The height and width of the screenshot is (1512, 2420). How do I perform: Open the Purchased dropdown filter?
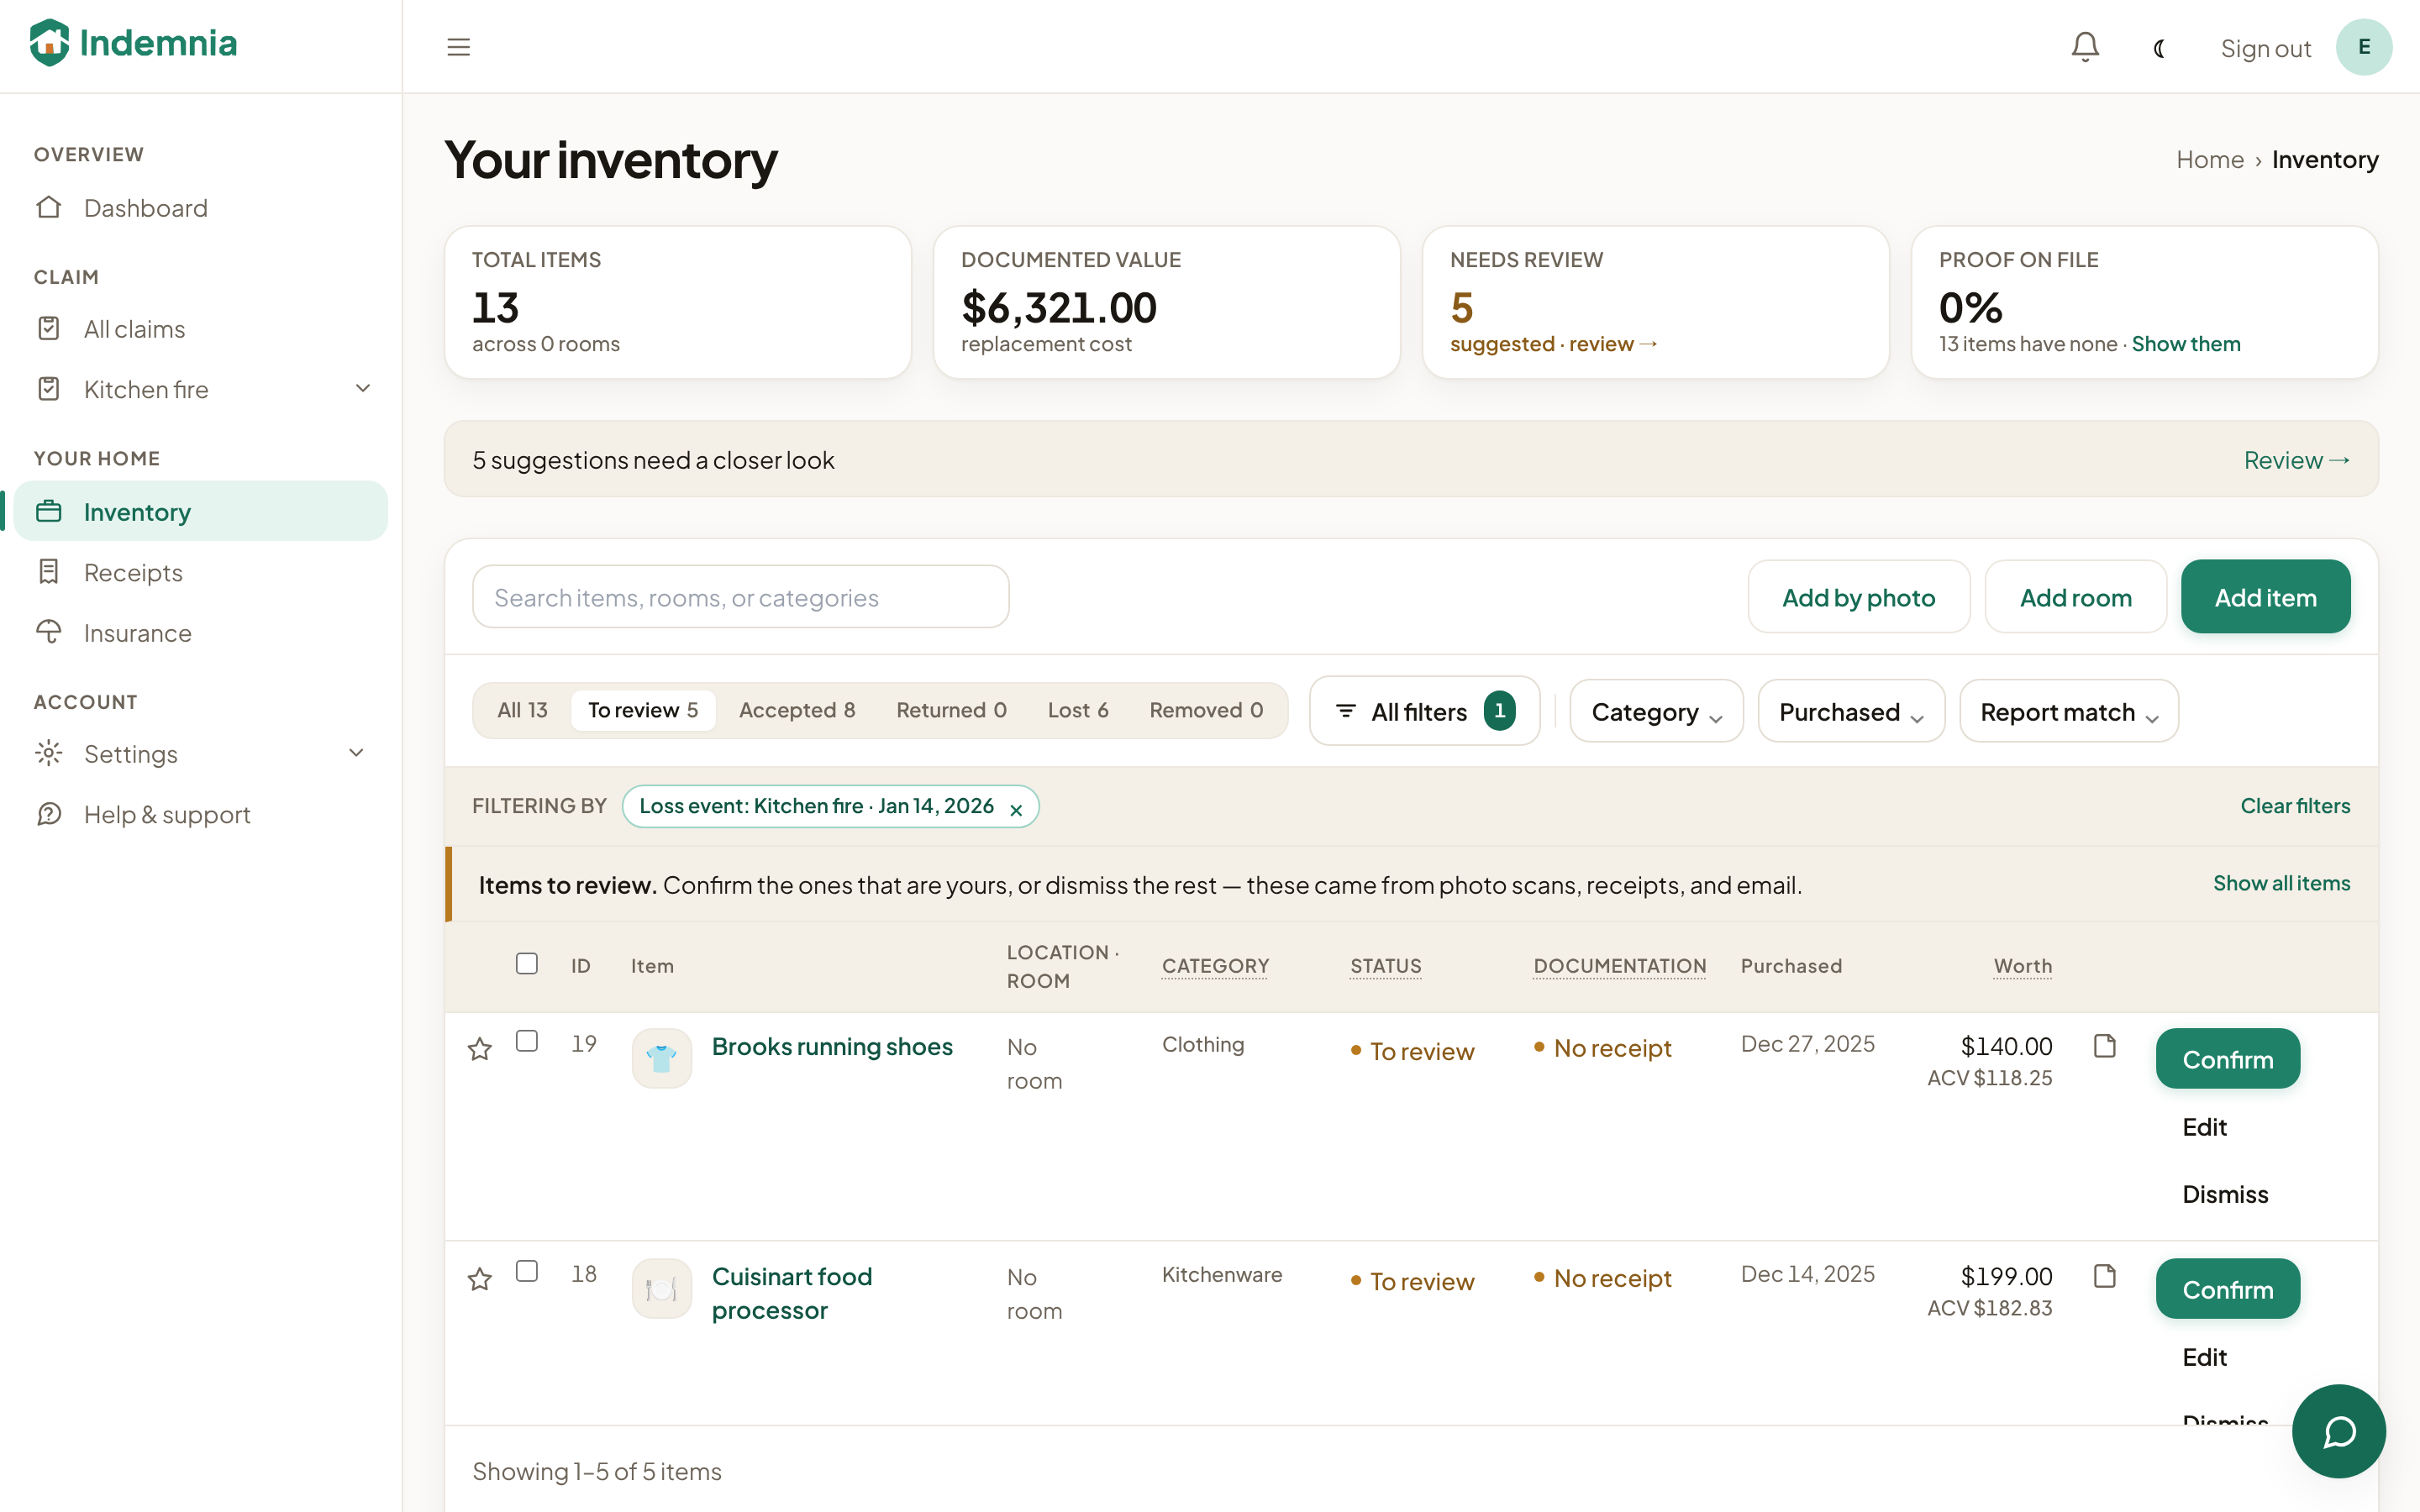[1851, 711]
